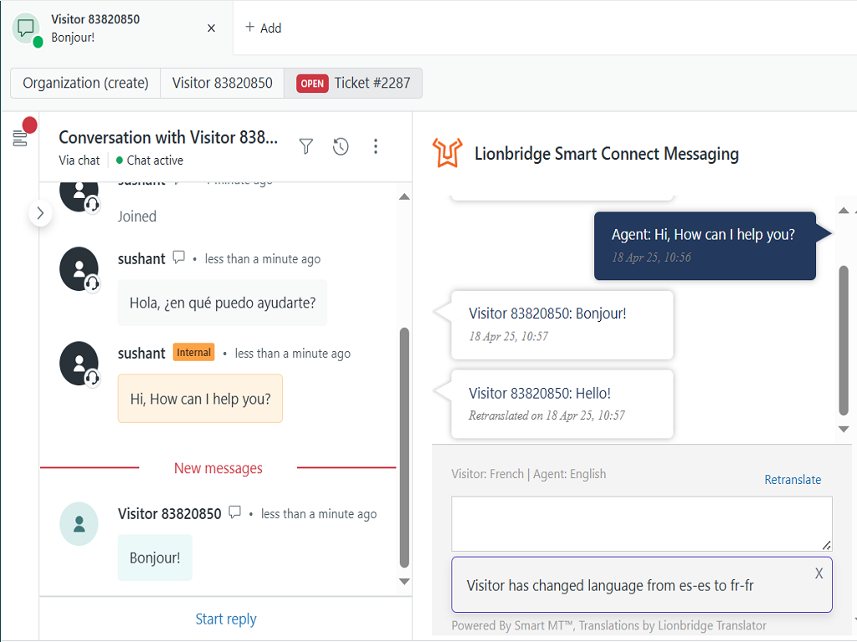Screen dimensions: 857x642
Task: Click chat bubble icon beside Visitor's Bonjour message
Action: (235, 512)
